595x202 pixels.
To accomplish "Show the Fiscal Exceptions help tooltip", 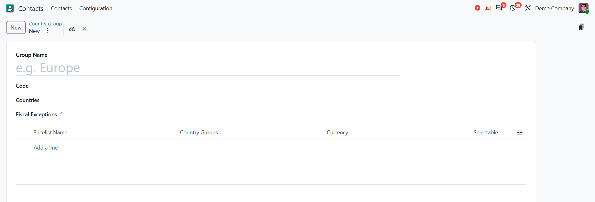I will [x=61, y=113].
